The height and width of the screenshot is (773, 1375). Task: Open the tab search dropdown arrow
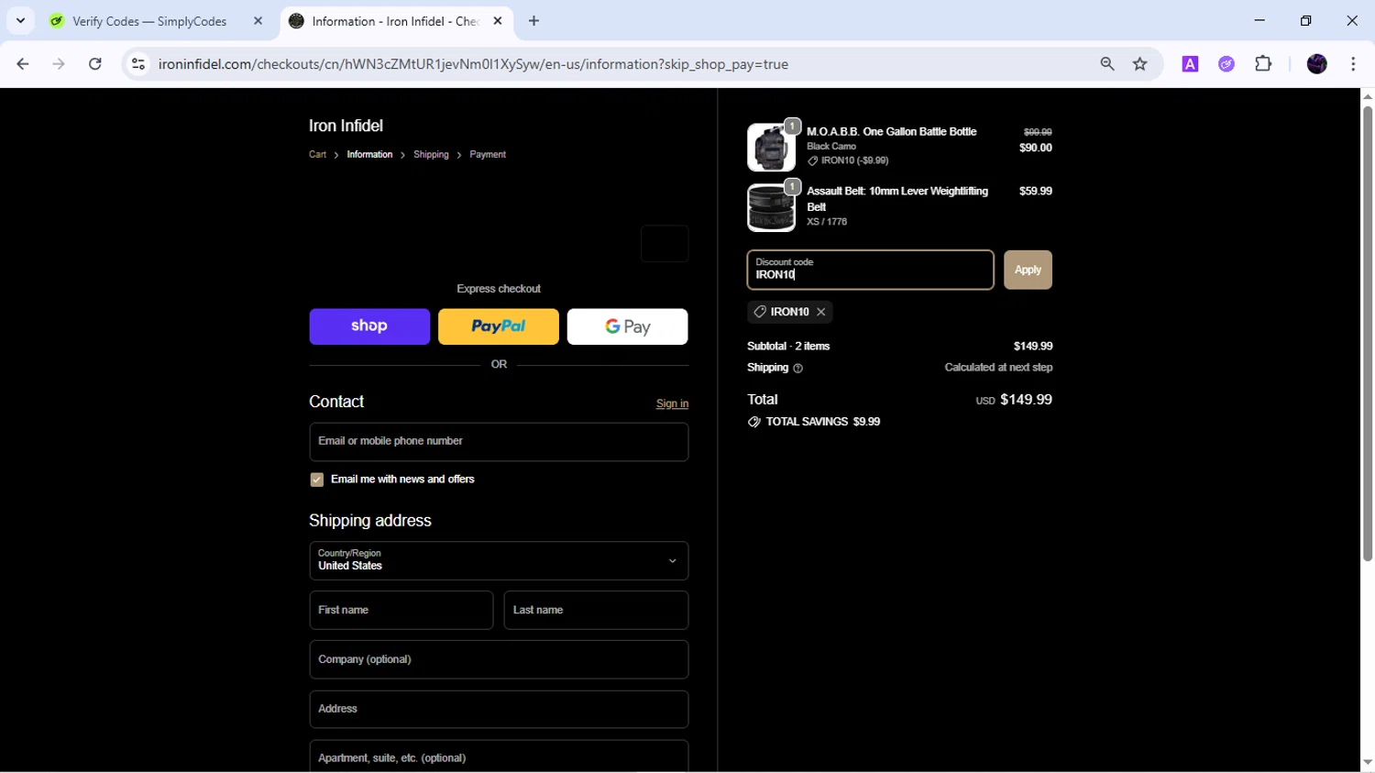click(20, 21)
